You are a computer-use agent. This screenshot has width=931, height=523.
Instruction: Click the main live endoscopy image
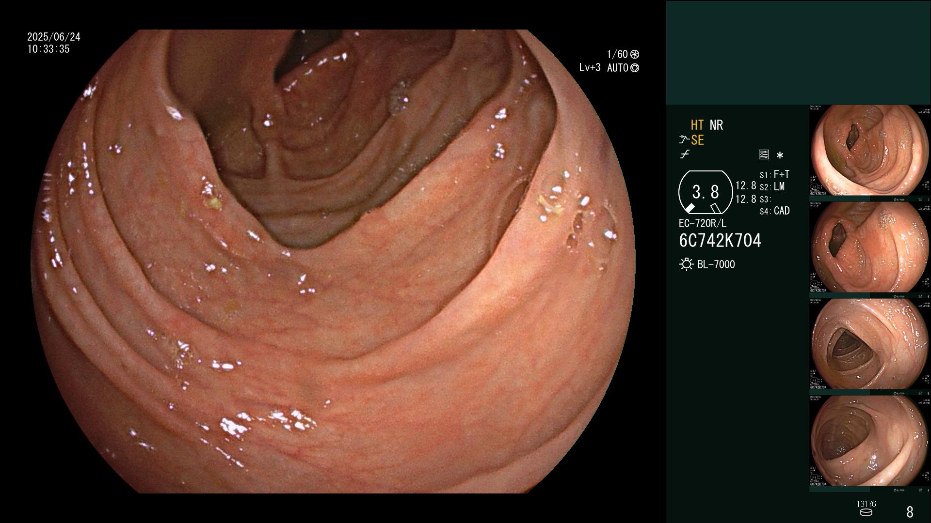333,261
